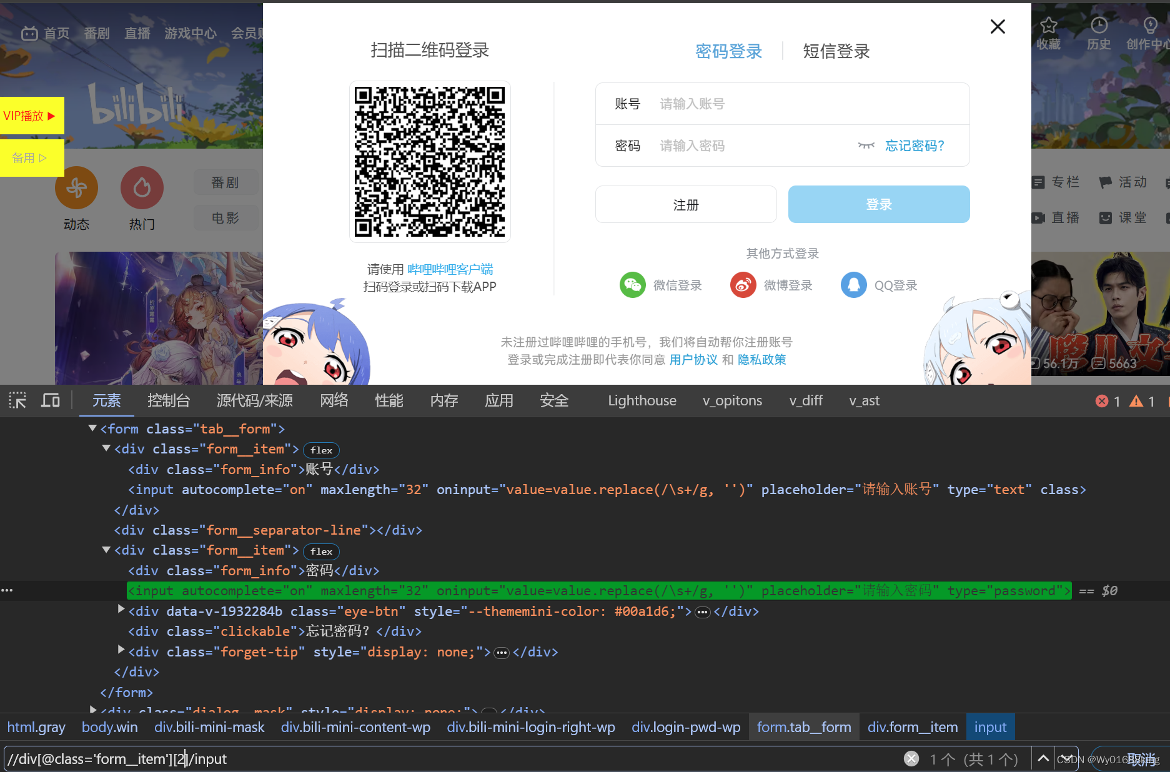Screen dimensions: 1170x772
Task: Open the 源代码/来源 DevTools tab
Action: pos(255,400)
